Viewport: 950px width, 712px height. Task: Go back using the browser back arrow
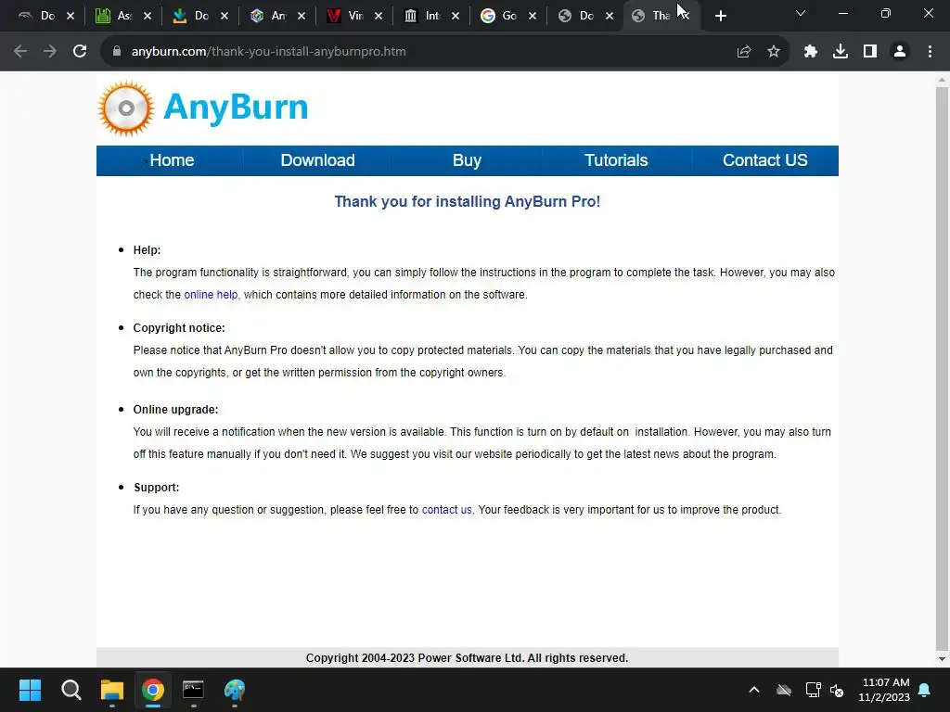[20, 52]
